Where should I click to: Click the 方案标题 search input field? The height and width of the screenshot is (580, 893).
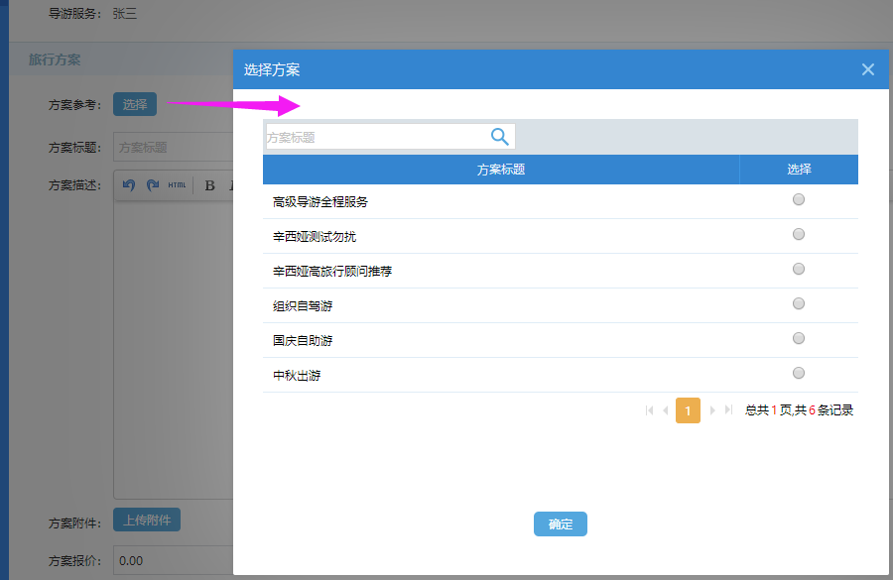pos(375,137)
